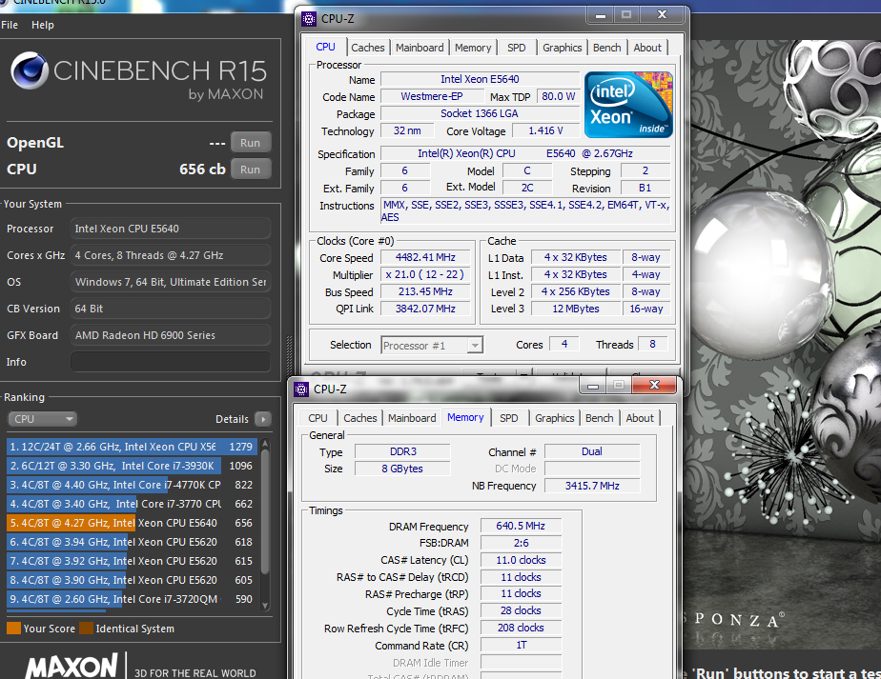Select ranking row 4 Intel Core i7-3770
881x679 pixels.
(132, 504)
